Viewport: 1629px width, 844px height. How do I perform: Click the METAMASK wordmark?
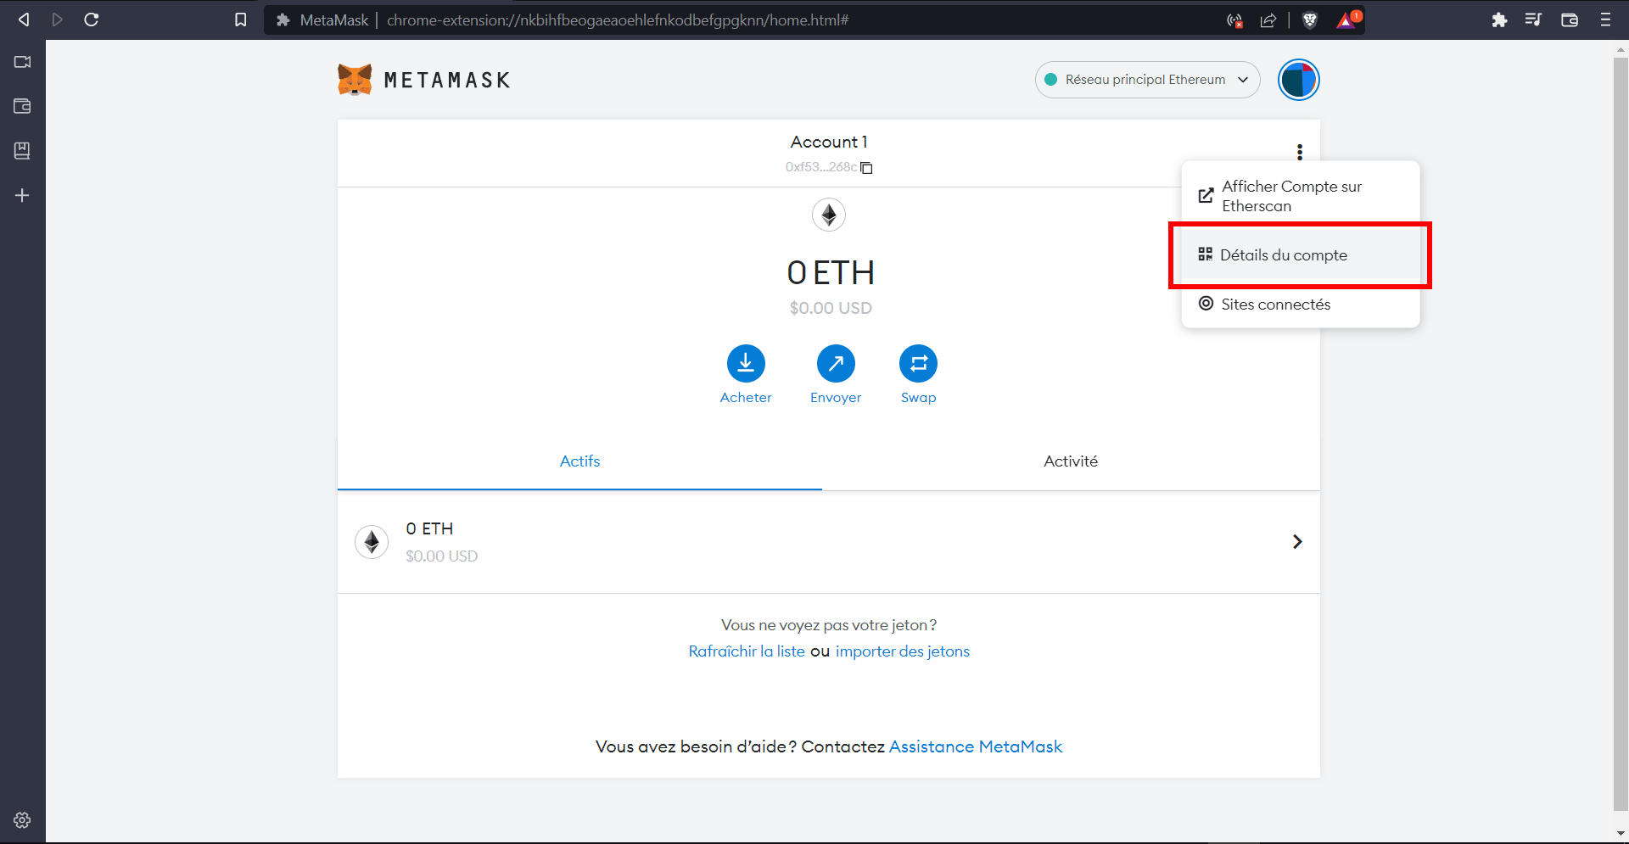[447, 81]
